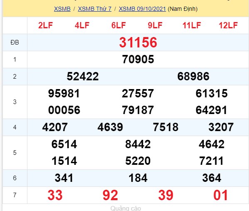Click fifth prize number 7211

click(211, 161)
